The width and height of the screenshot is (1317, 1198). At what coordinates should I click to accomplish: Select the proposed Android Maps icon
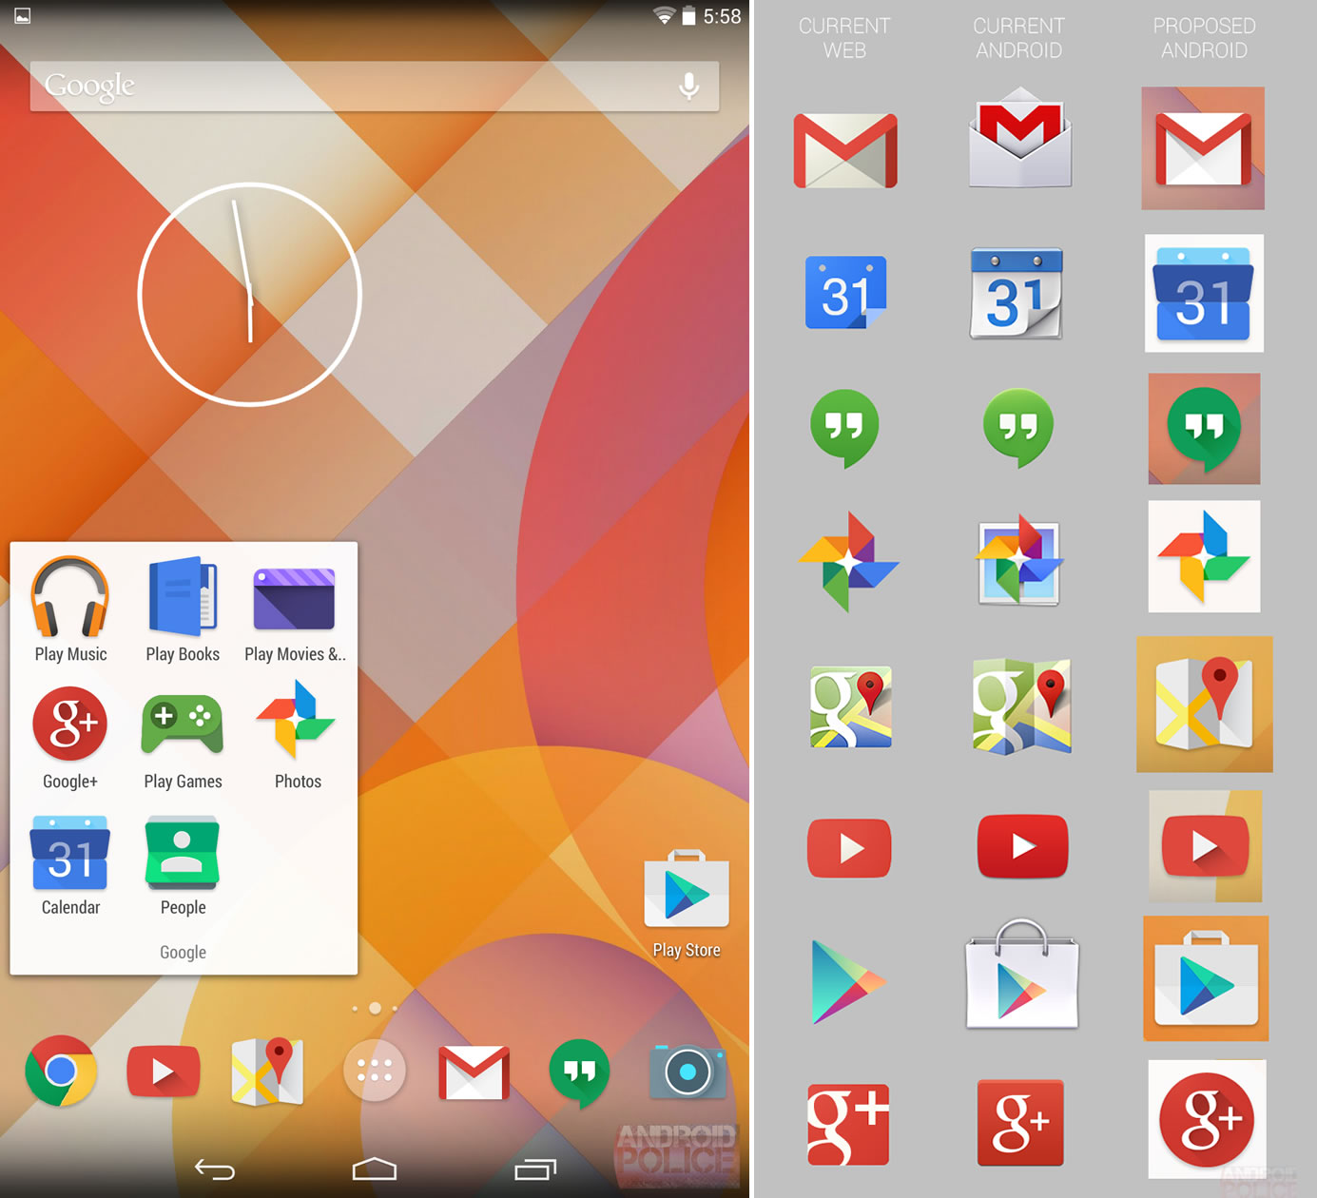click(x=1205, y=705)
